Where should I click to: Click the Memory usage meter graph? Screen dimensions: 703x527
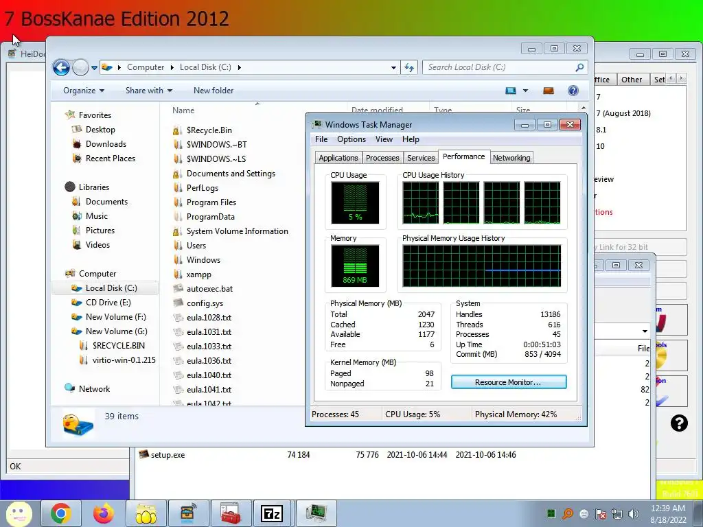point(355,266)
